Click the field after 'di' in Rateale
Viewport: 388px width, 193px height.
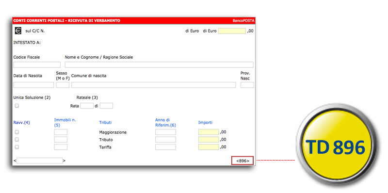[106, 106]
